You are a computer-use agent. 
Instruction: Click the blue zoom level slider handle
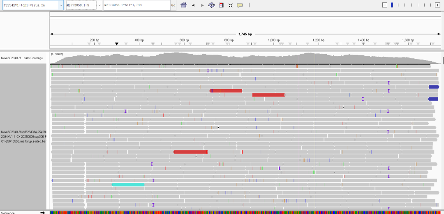(392, 5)
